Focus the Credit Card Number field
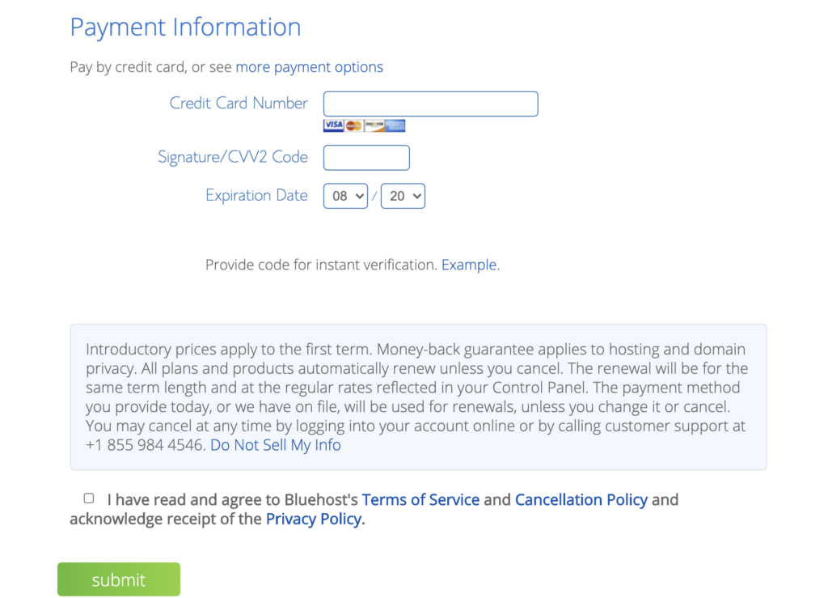 [x=430, y=104]
